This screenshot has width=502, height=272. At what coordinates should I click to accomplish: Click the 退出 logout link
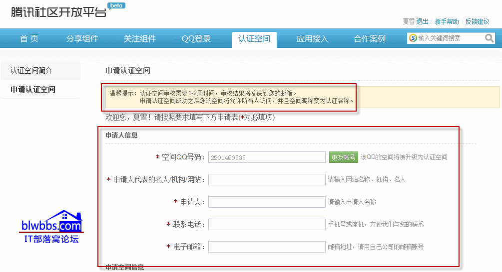click(x=422, y=21)
